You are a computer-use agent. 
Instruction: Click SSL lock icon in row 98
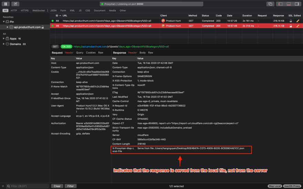[291, 26]
